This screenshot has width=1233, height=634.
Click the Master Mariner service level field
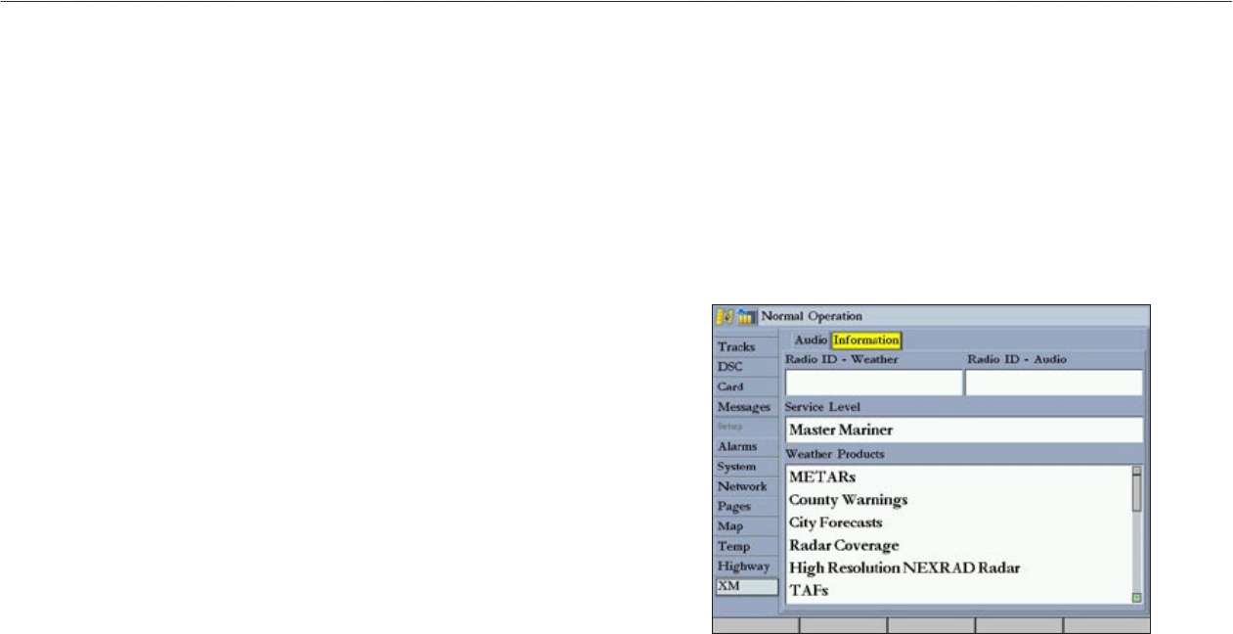coord(964,430)
